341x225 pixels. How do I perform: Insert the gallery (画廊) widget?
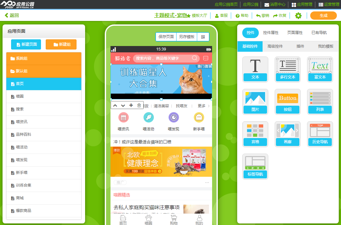click(x=288, y=134)
